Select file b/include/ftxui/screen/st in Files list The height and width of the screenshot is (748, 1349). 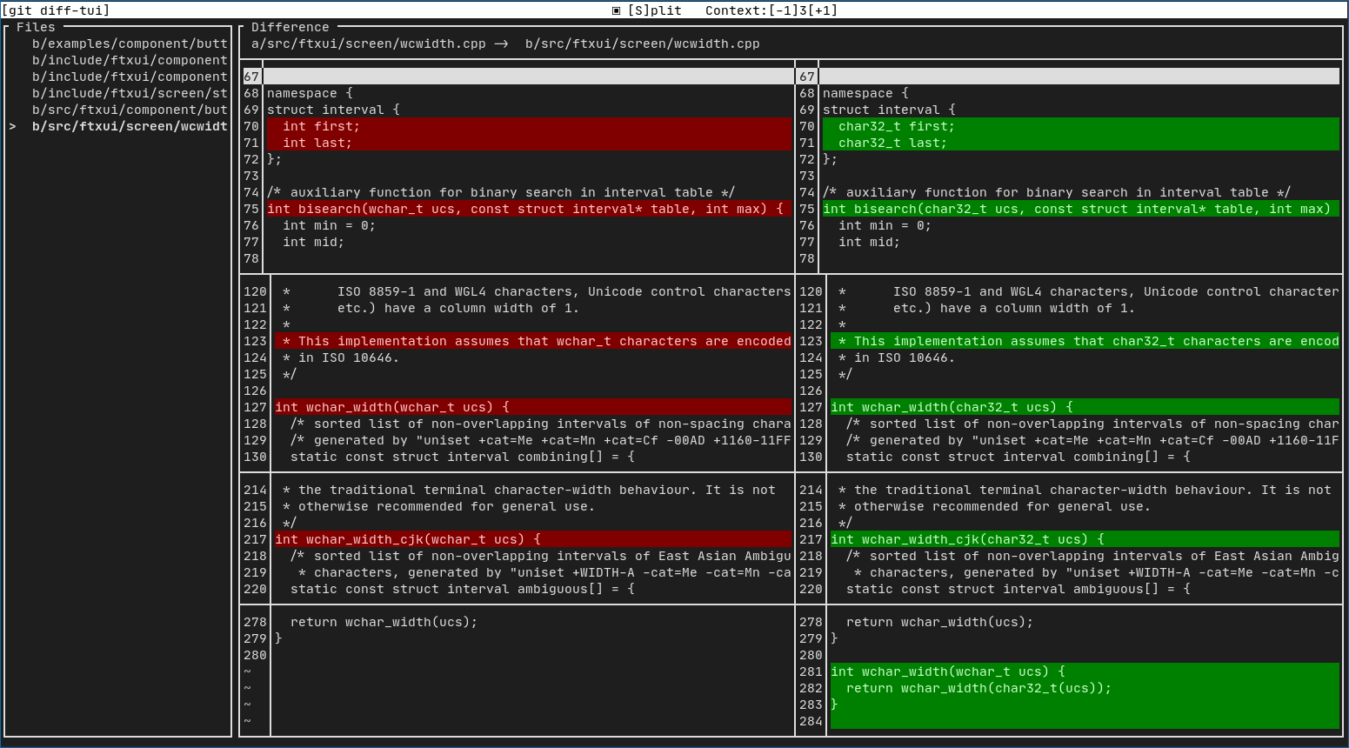(x=130, y=93)
